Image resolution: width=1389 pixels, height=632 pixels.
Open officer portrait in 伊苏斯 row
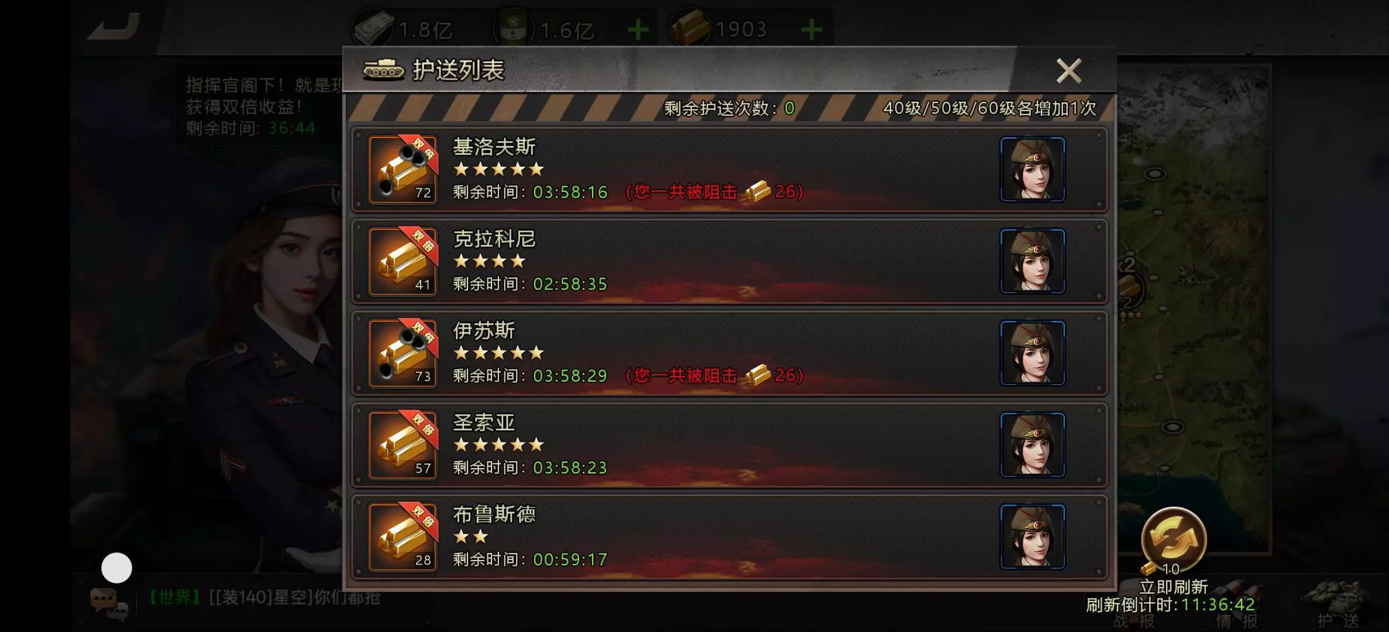(1033, 353)
